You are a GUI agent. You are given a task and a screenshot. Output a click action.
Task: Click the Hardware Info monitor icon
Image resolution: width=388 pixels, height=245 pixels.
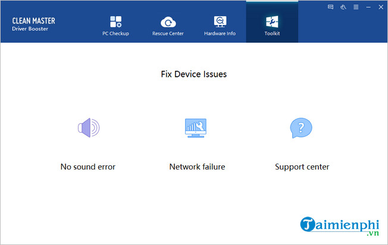220,21
